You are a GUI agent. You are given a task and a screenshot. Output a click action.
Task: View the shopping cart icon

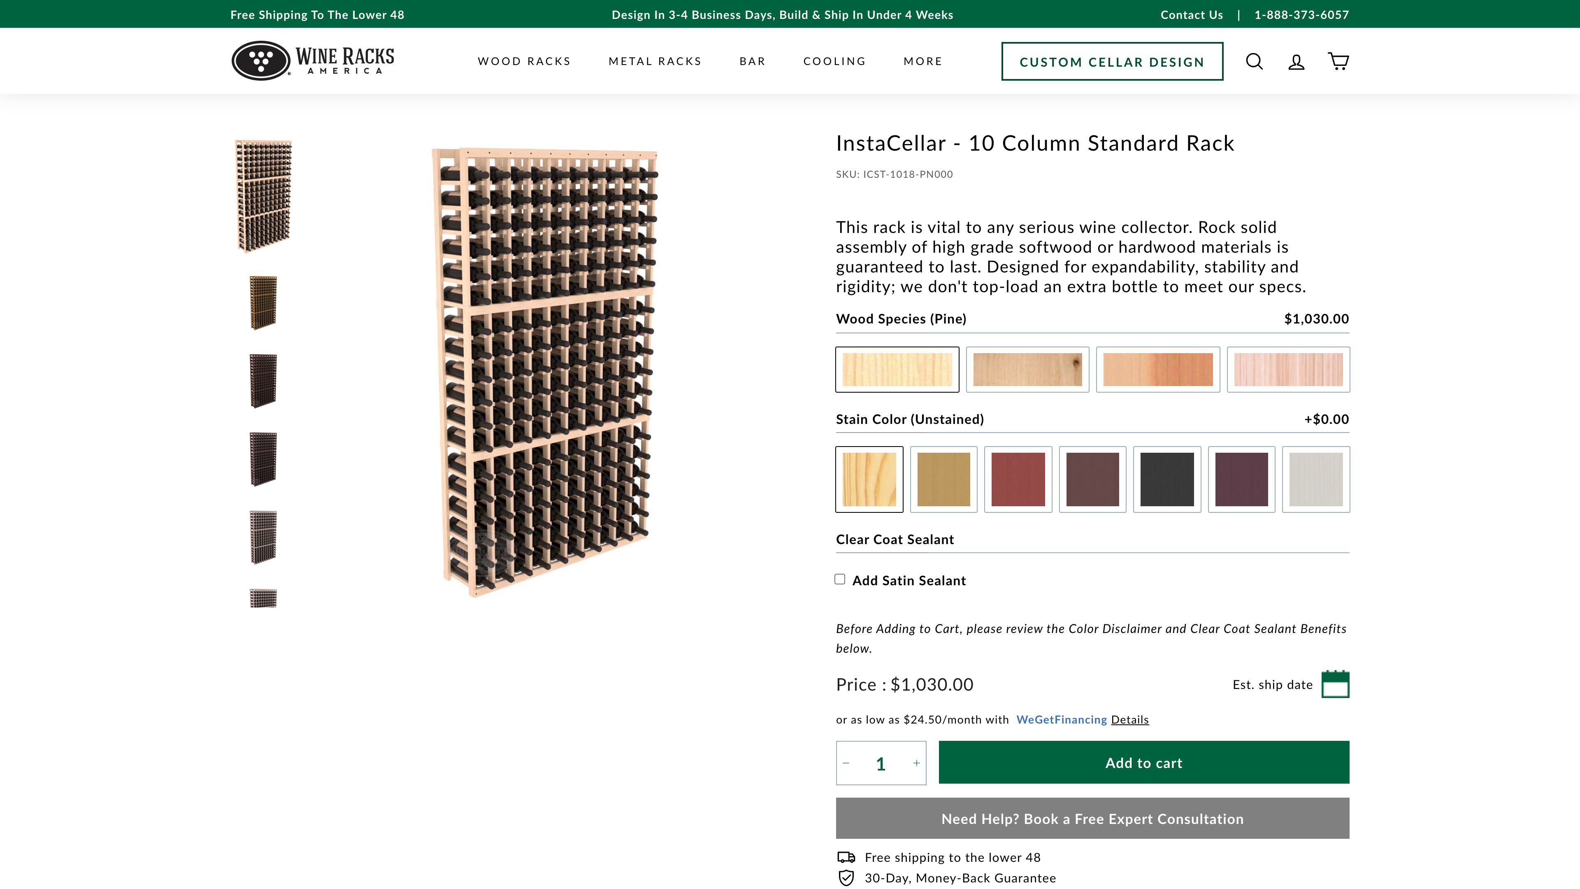coord(1338,61)
